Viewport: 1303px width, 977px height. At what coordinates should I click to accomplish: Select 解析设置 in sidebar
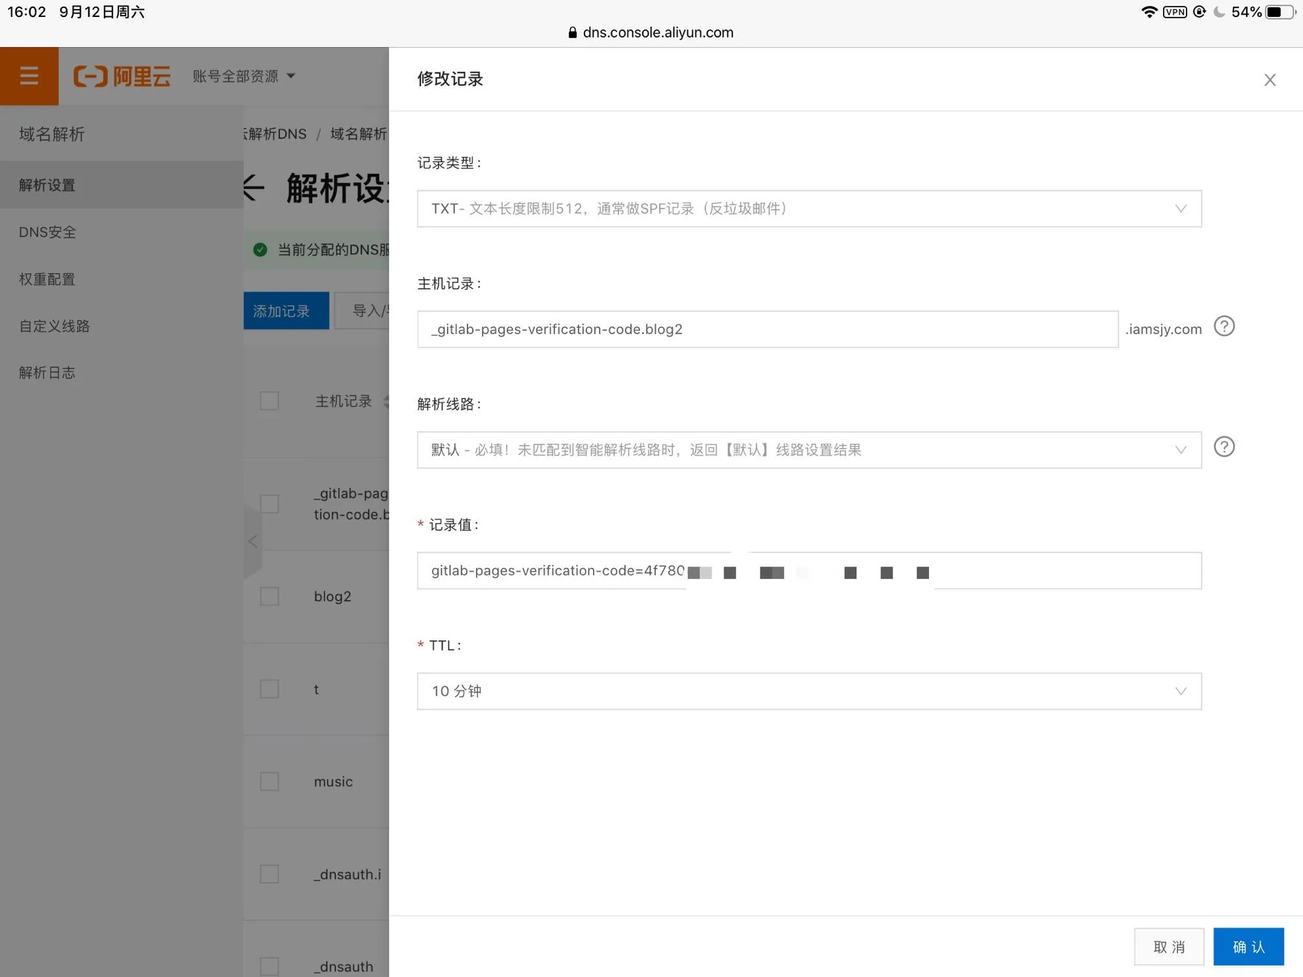122,185
